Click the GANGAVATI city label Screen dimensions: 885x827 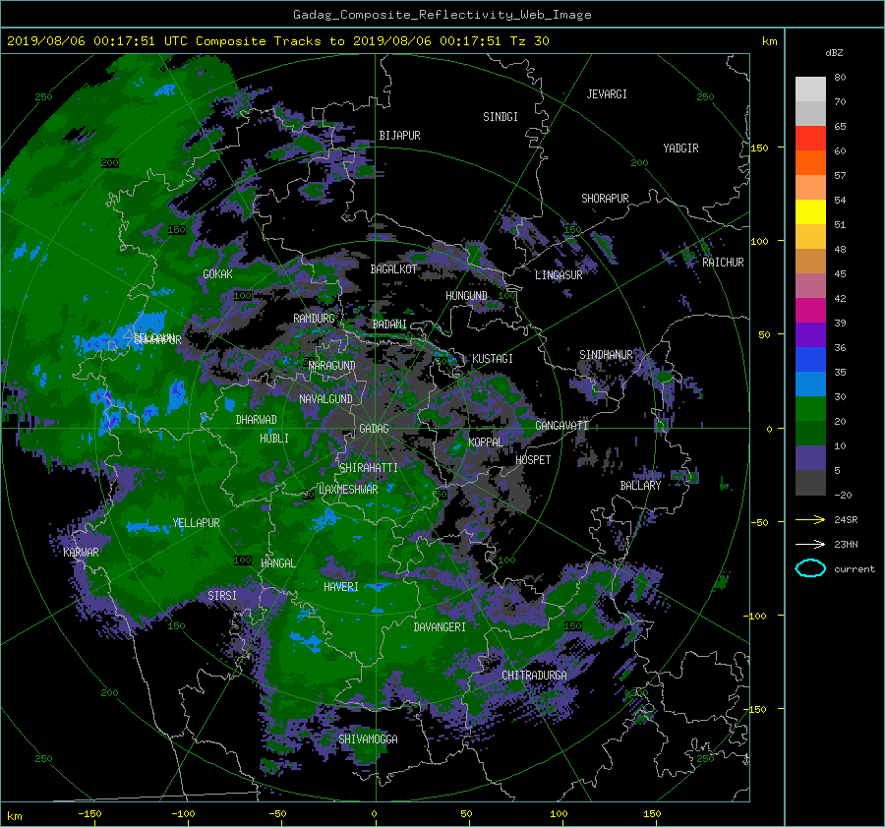coord(561,425)
